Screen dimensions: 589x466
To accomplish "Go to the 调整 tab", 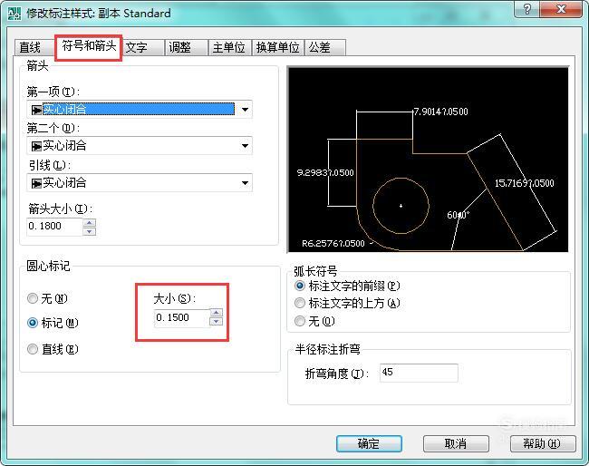I will [x=186, y=47].
